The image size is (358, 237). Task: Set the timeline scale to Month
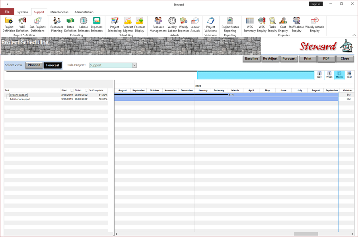pyautogui.click(x=339, y=75)
